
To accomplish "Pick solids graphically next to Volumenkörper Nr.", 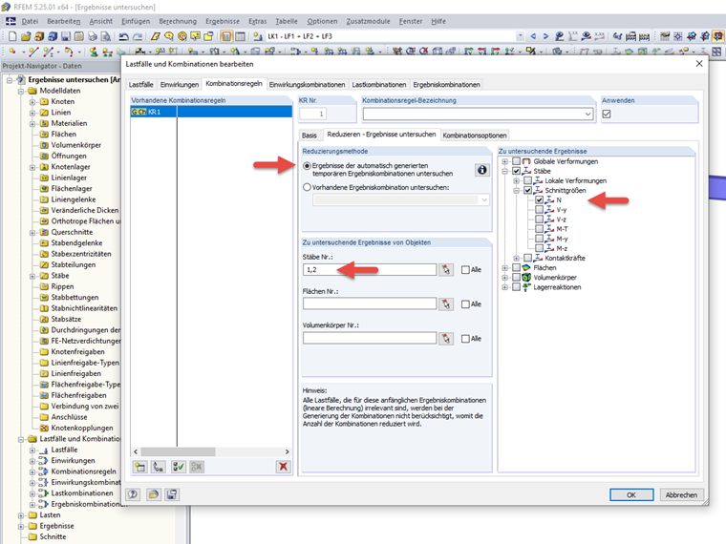I will coord(446,339).
